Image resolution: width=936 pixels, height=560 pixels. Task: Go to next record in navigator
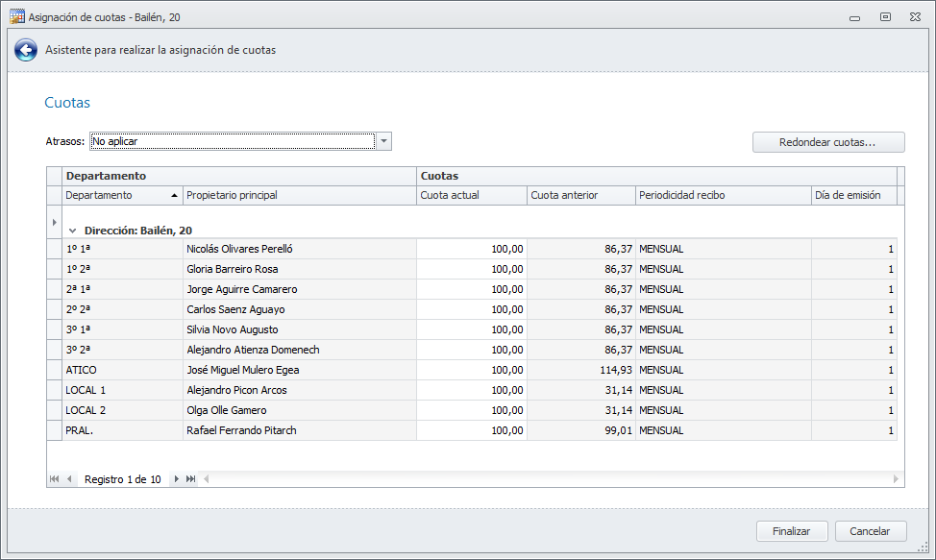(176, 479)
